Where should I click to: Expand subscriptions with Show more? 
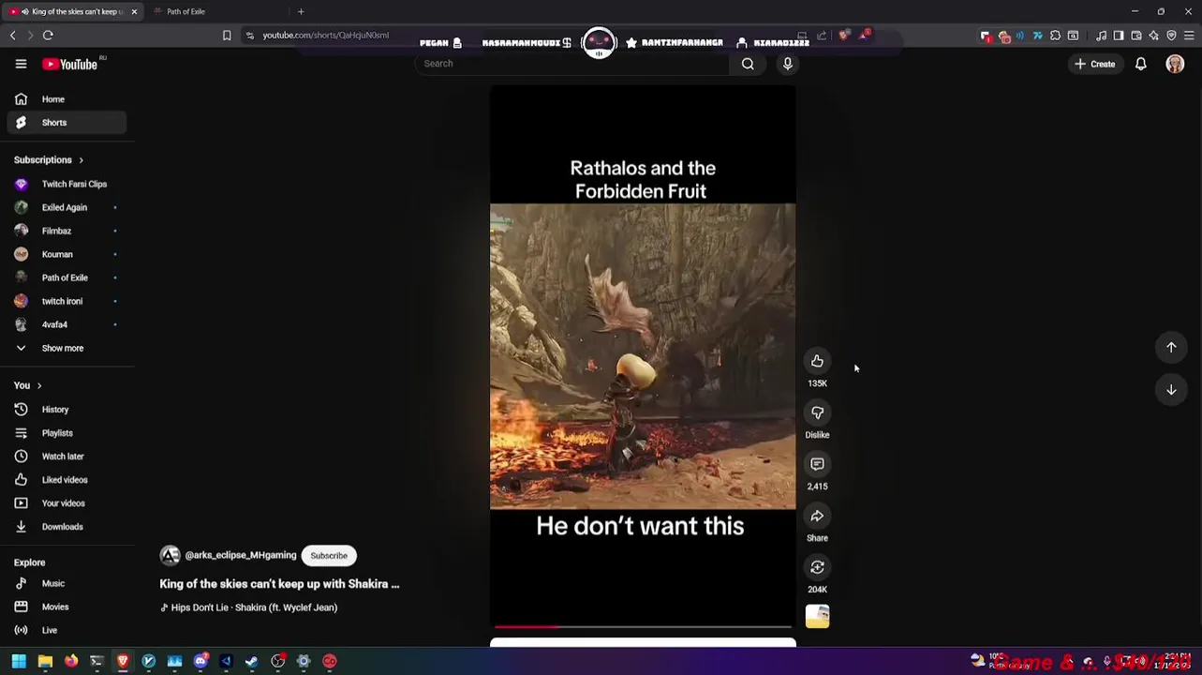(67, 349)
